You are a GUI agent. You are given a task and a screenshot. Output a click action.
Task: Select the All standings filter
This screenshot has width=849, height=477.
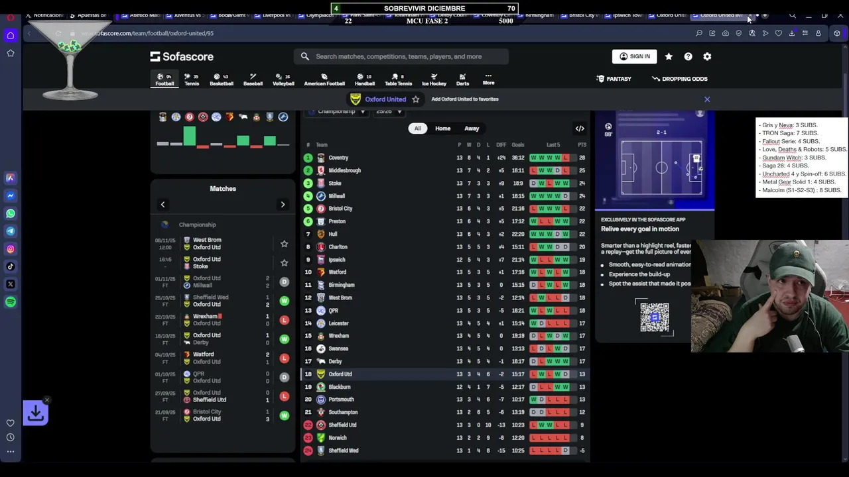(417, 129)
